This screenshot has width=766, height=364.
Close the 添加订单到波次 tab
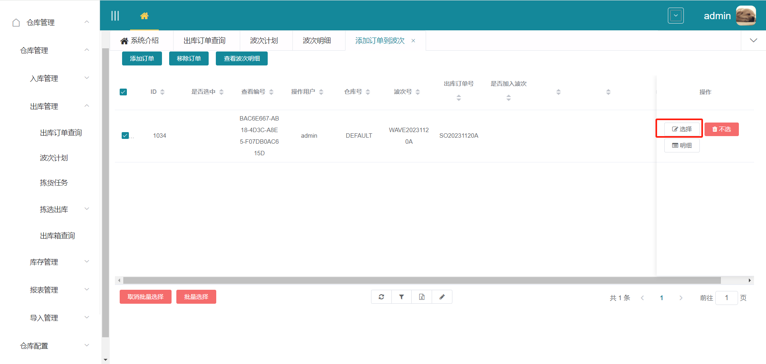(413, 41)
